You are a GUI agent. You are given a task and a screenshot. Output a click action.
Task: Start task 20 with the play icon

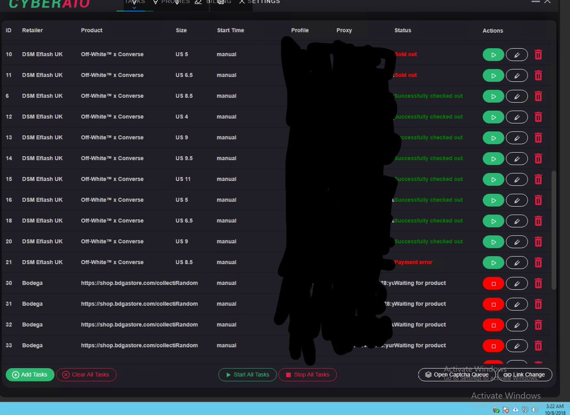coord(493,242)
